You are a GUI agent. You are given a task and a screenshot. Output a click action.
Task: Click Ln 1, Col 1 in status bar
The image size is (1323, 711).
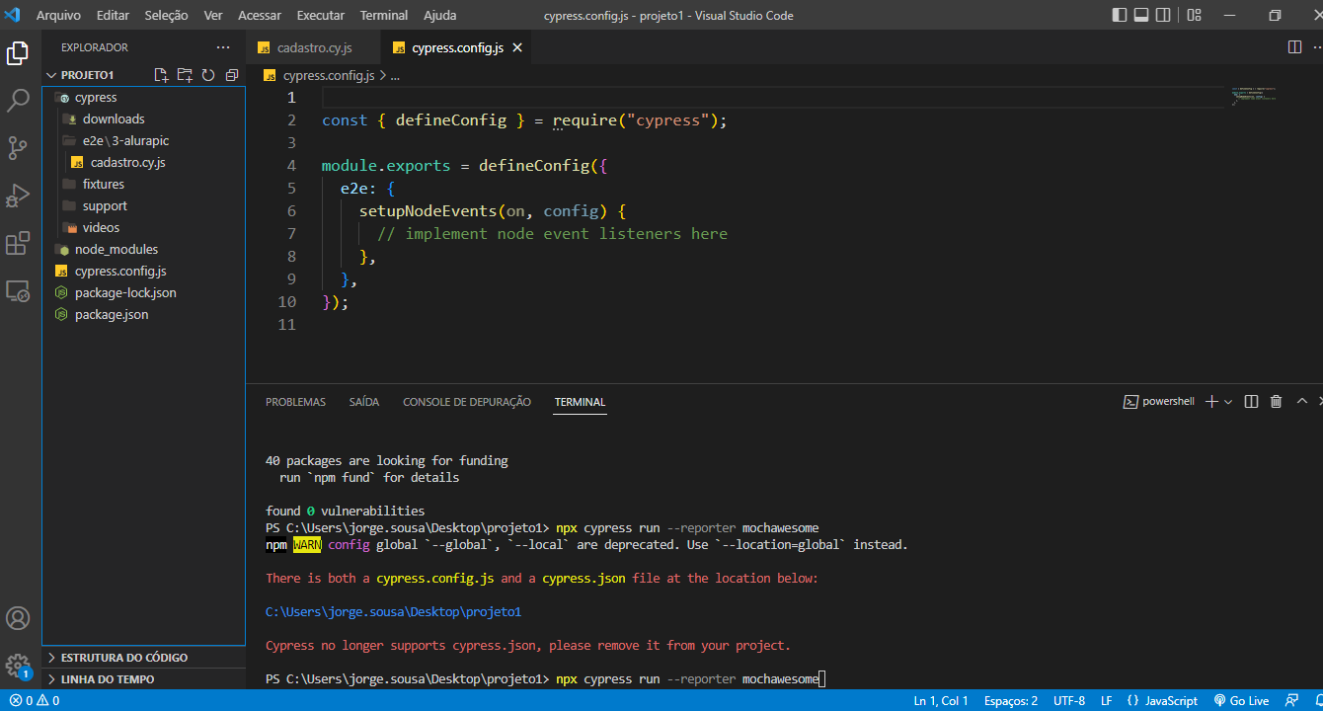point(941,700)
